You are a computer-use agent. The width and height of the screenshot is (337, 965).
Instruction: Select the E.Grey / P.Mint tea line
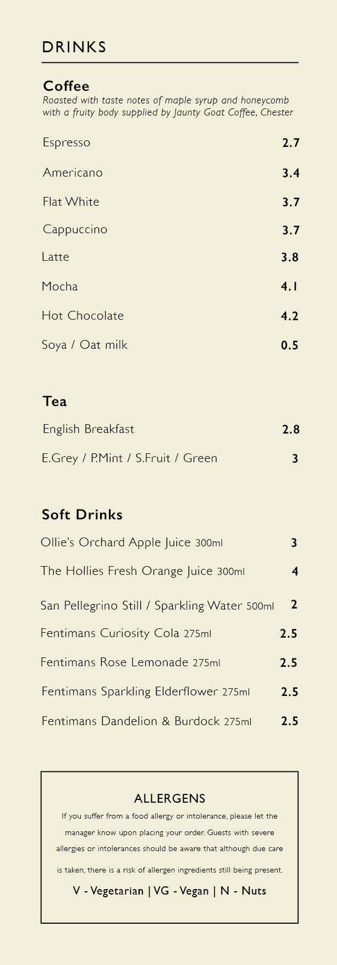[x=129, y=458]
